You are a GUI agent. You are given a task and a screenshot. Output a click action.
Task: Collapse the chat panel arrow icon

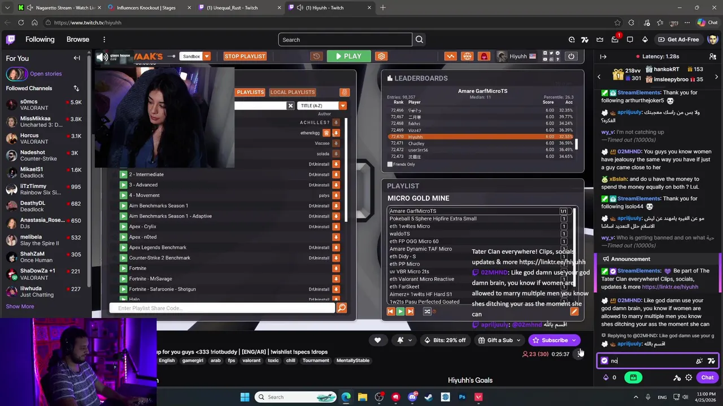(603, 56)
